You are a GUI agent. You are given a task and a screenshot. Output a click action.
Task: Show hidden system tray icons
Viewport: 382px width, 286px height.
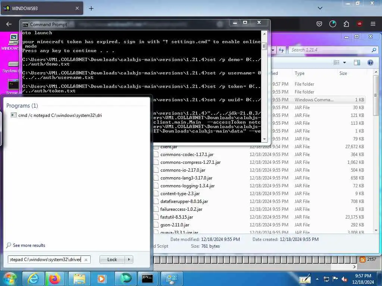point(317,279)
